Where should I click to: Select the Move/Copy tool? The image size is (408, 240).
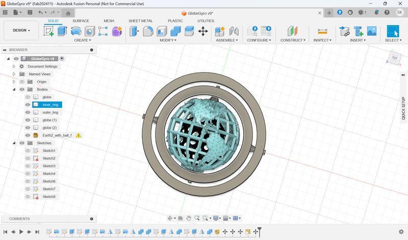(x=203, y=31)
